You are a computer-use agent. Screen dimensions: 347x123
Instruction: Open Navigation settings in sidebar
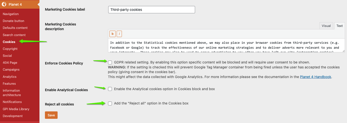tap(11, 14)
